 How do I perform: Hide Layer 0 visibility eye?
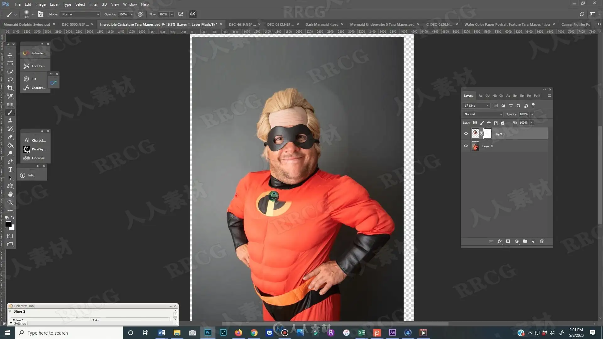pos(466,146)
